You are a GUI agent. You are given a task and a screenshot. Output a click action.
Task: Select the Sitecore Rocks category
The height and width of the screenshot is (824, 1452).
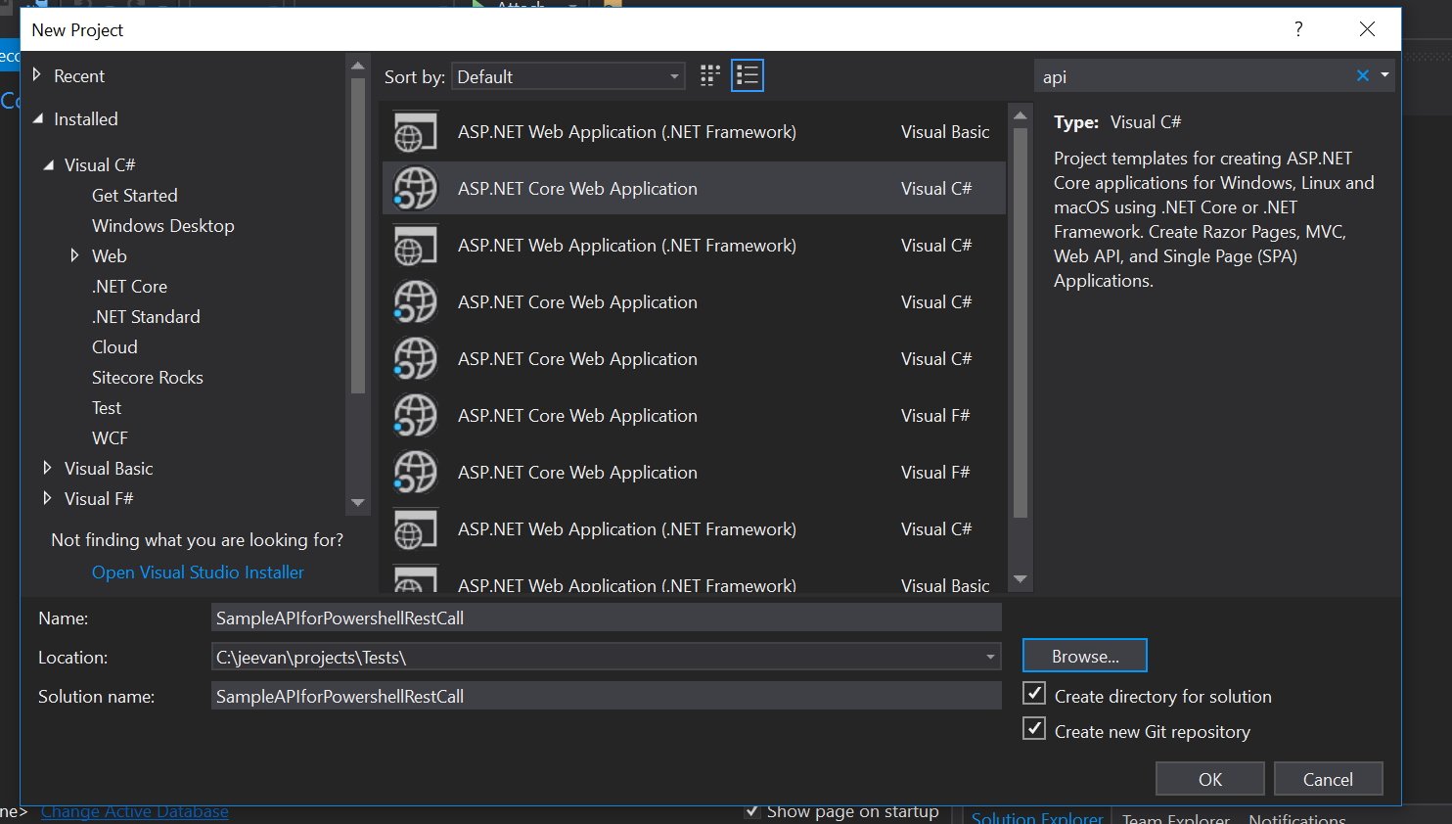point(148,378)
